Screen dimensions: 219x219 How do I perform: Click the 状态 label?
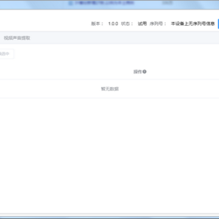coord(127,24)
